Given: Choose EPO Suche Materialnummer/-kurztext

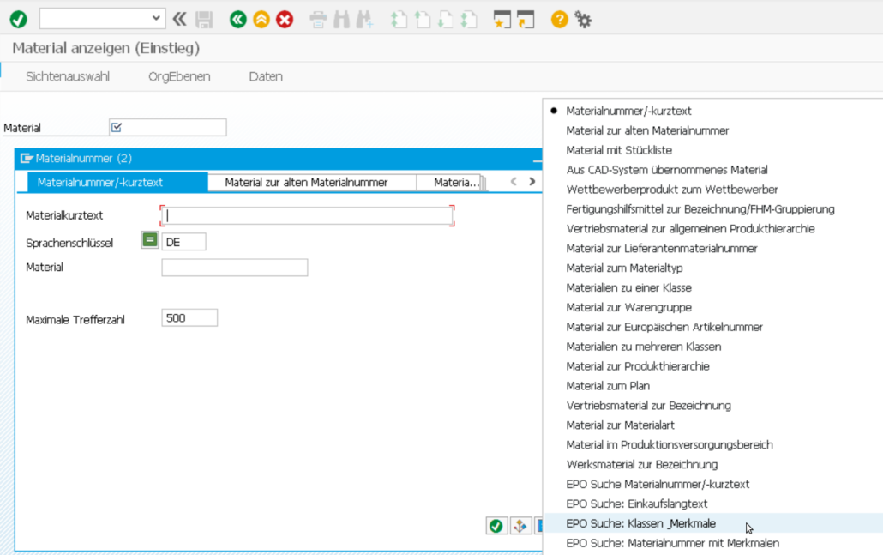Looking at the screenshot, I should pos(658,485).
